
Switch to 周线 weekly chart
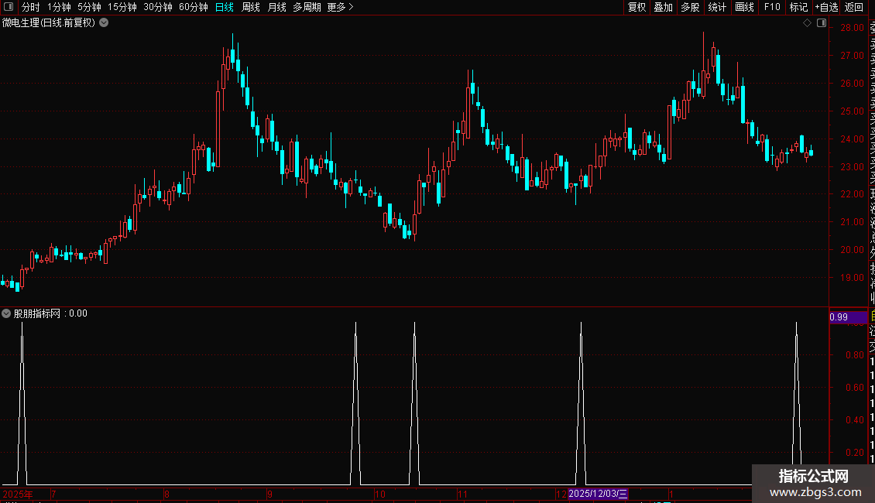point(251,7)
